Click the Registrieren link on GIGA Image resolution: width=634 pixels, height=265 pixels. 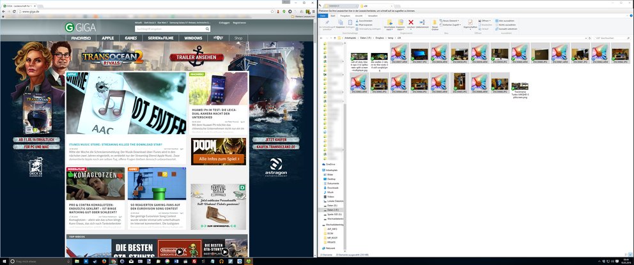(x=240, y=22)
